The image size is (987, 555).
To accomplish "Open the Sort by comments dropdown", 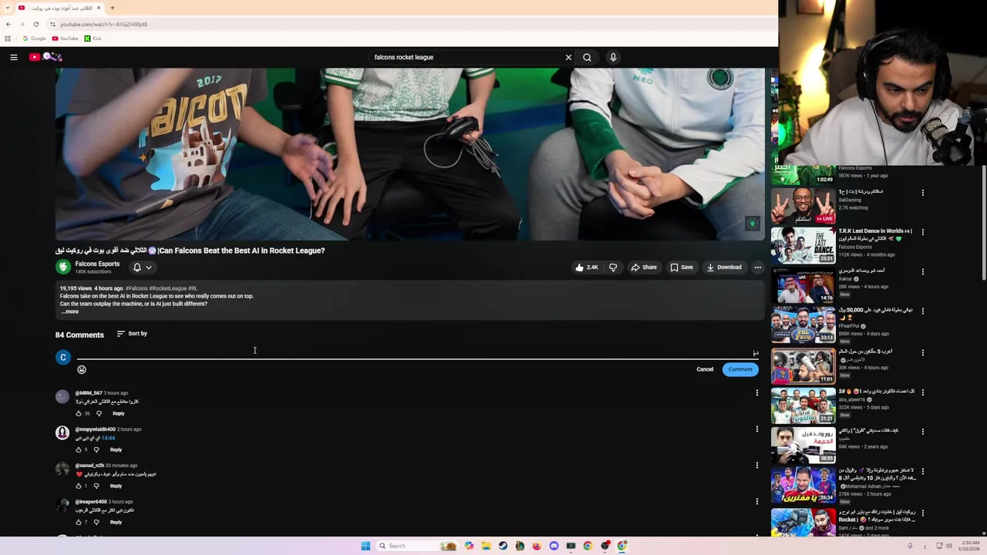I will coord(132,334).
